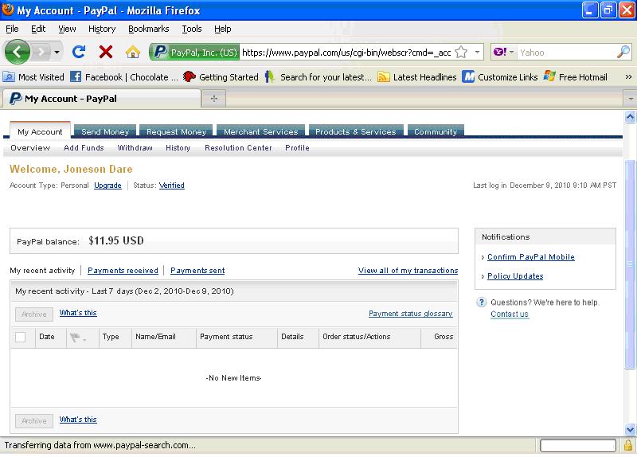Viewport: 637px width, 457px height.
Task: Open the Edit menu
Action: 38,29
